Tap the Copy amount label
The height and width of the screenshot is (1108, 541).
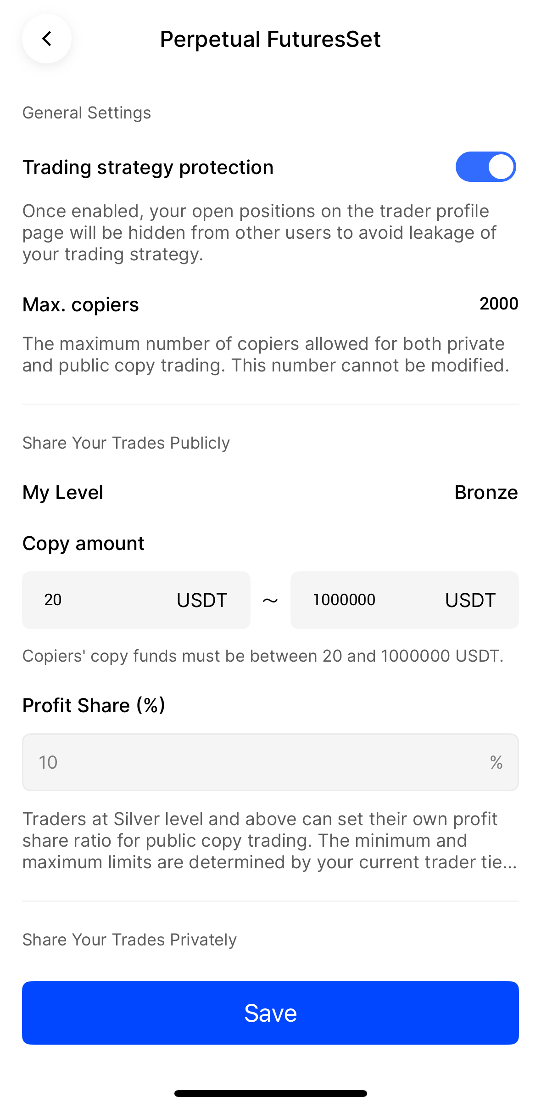[84, 543]
